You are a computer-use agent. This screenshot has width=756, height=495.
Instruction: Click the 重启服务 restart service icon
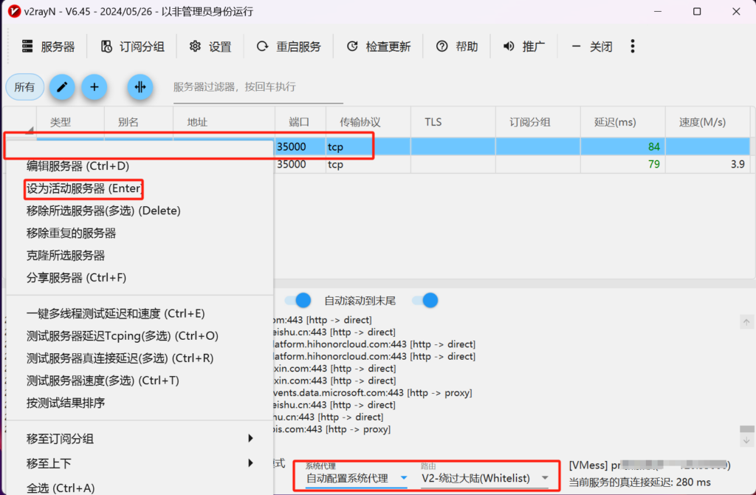tap(262, 47)
